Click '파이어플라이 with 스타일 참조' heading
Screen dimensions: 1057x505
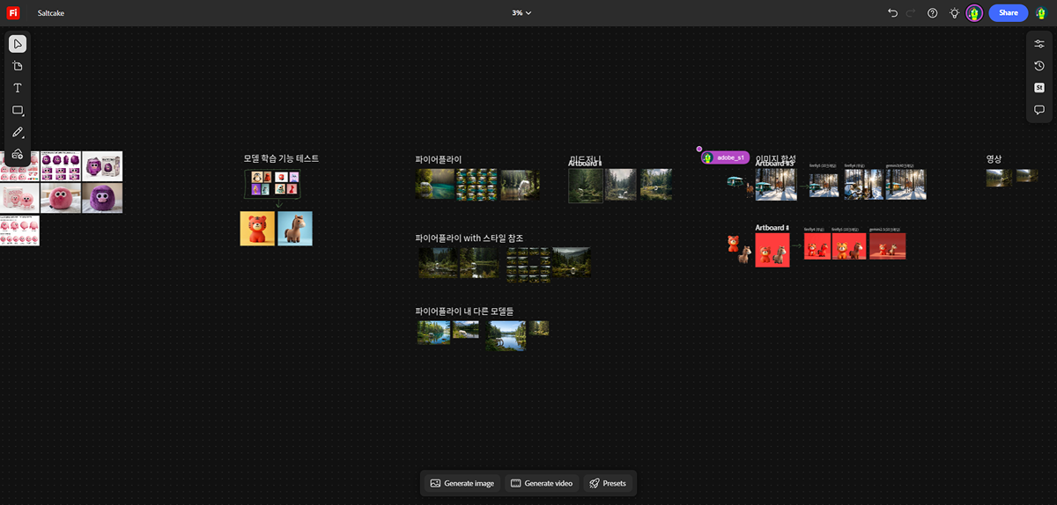[x=469, y=238]
